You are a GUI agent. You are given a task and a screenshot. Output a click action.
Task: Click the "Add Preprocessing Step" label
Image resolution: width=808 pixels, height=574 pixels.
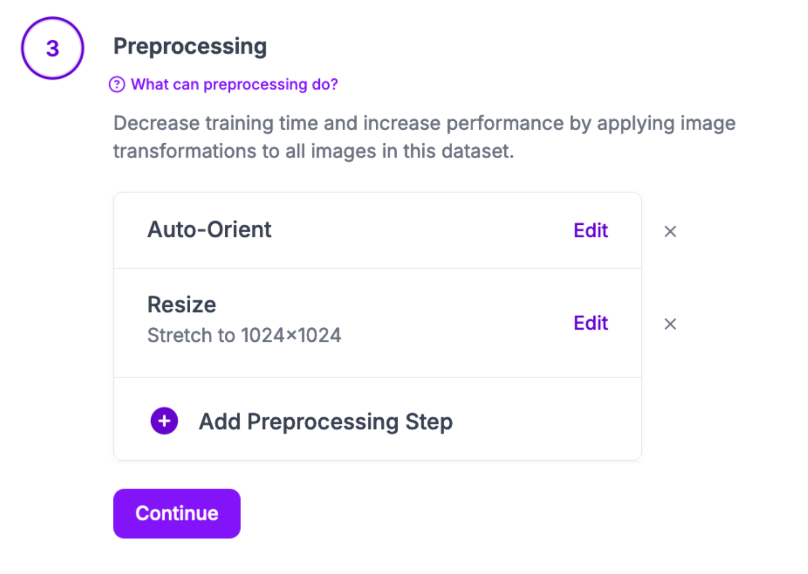325,421
